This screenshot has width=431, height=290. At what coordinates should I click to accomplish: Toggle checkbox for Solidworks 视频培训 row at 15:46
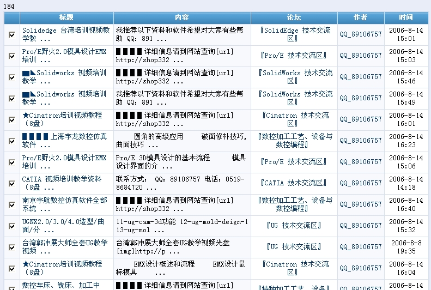(12, 77)
